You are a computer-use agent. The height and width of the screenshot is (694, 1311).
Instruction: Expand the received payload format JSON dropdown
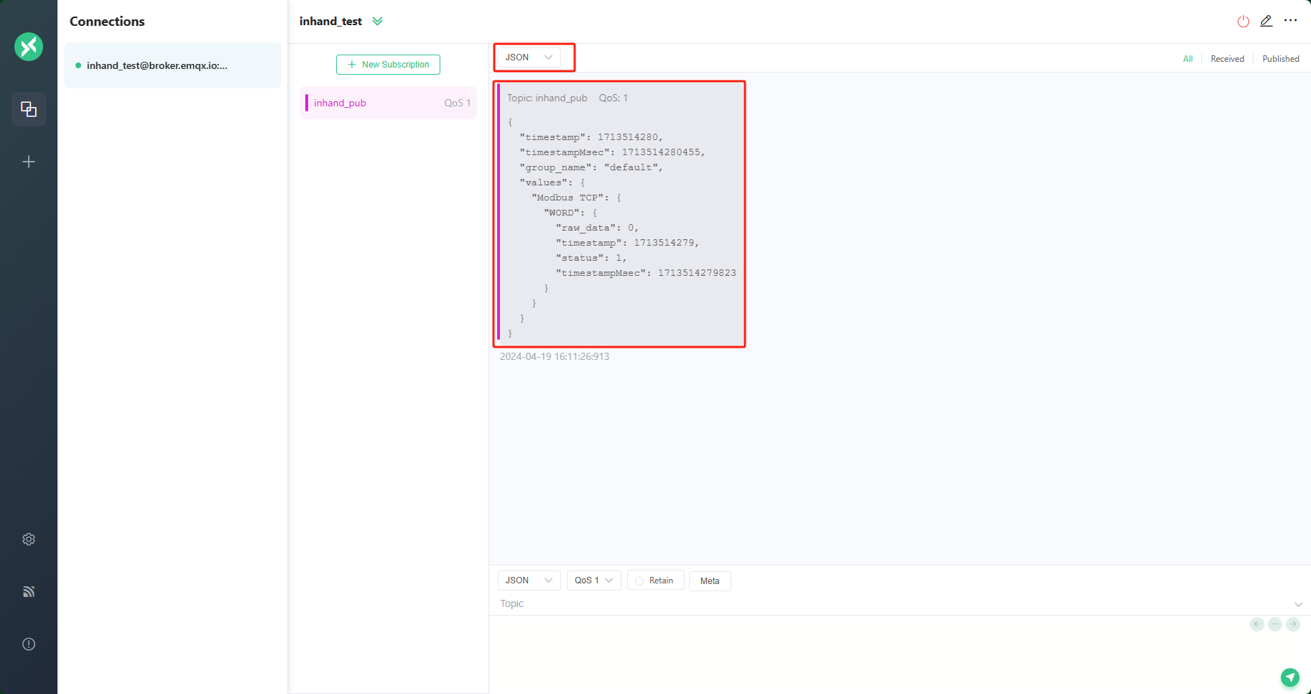click(x=529, y=57)
